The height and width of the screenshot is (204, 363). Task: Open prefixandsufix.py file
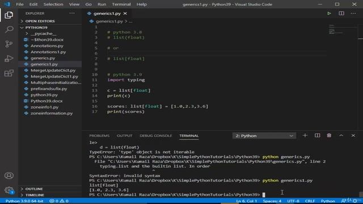(49, 89)
